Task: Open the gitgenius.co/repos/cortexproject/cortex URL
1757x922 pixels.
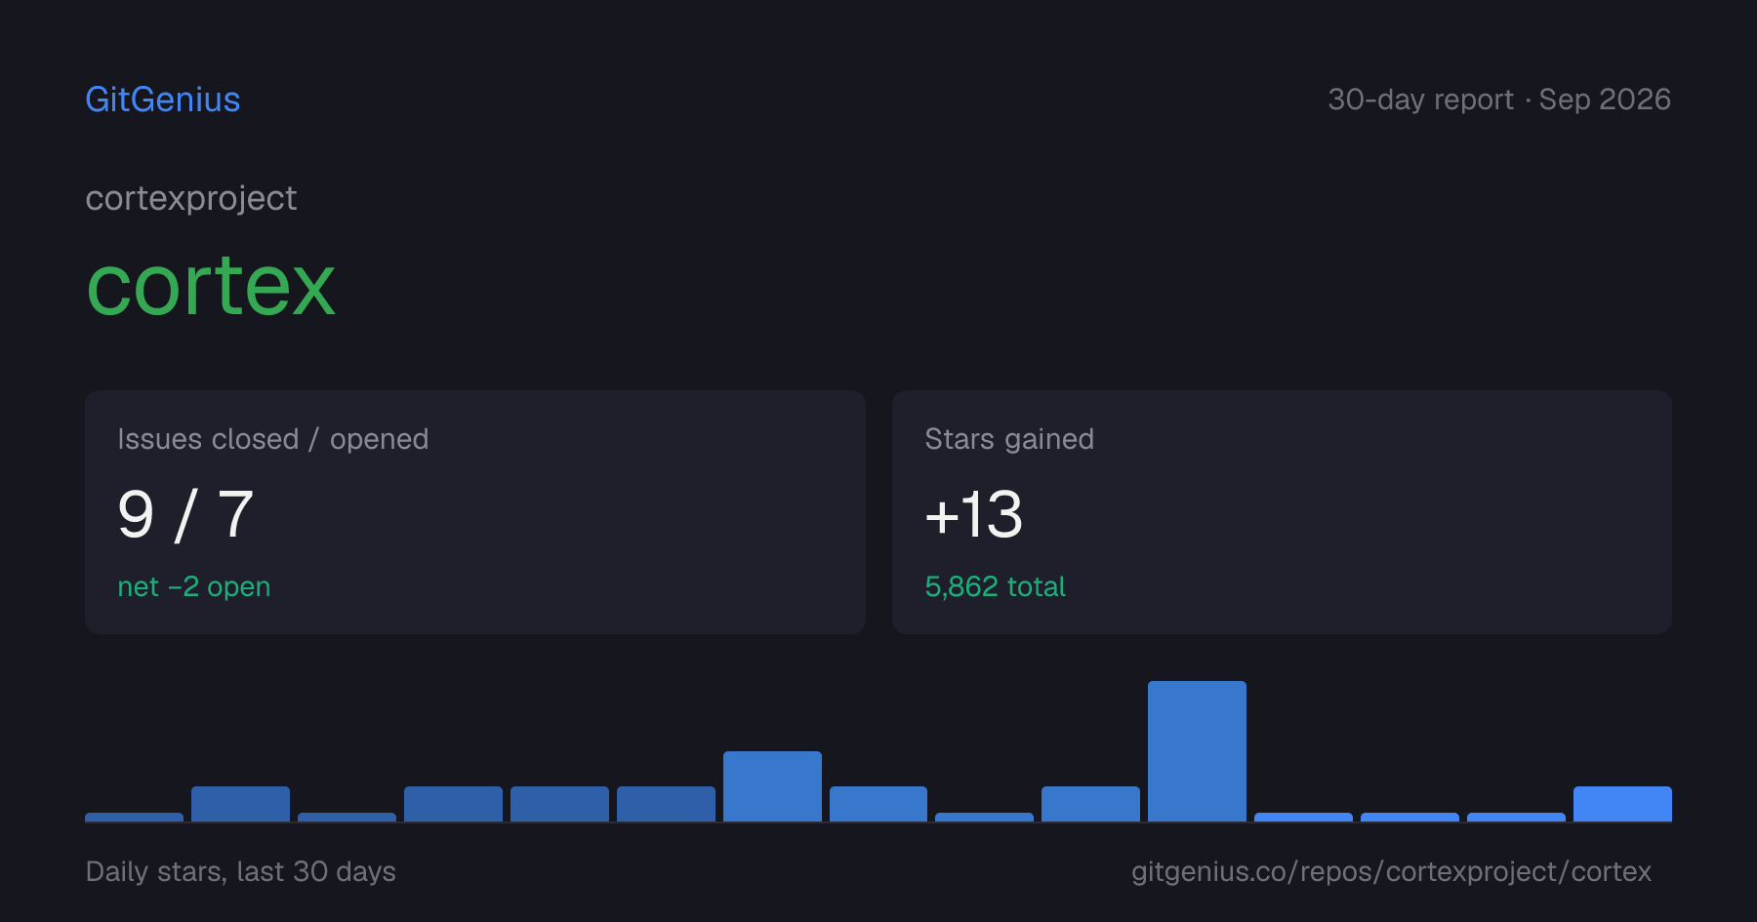Action: [x=1391, y=871]
